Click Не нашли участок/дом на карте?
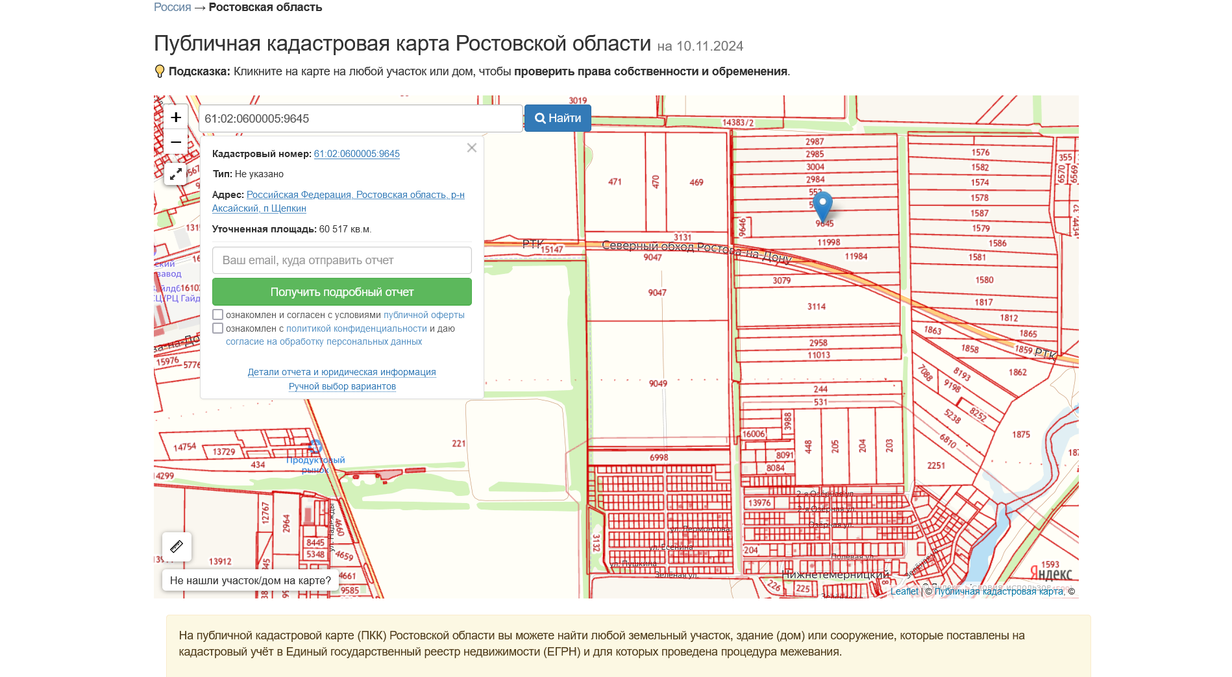The image size is (1232, 677). pos(250,580)
